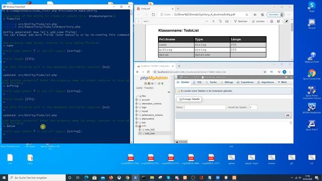Expand the test database node

136,123
